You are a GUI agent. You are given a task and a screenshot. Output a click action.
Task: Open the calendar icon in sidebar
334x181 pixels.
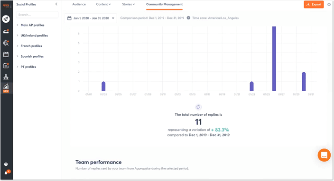pos(6,54)
